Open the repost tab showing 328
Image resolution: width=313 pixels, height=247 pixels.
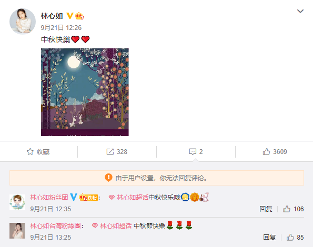(117, 152)
